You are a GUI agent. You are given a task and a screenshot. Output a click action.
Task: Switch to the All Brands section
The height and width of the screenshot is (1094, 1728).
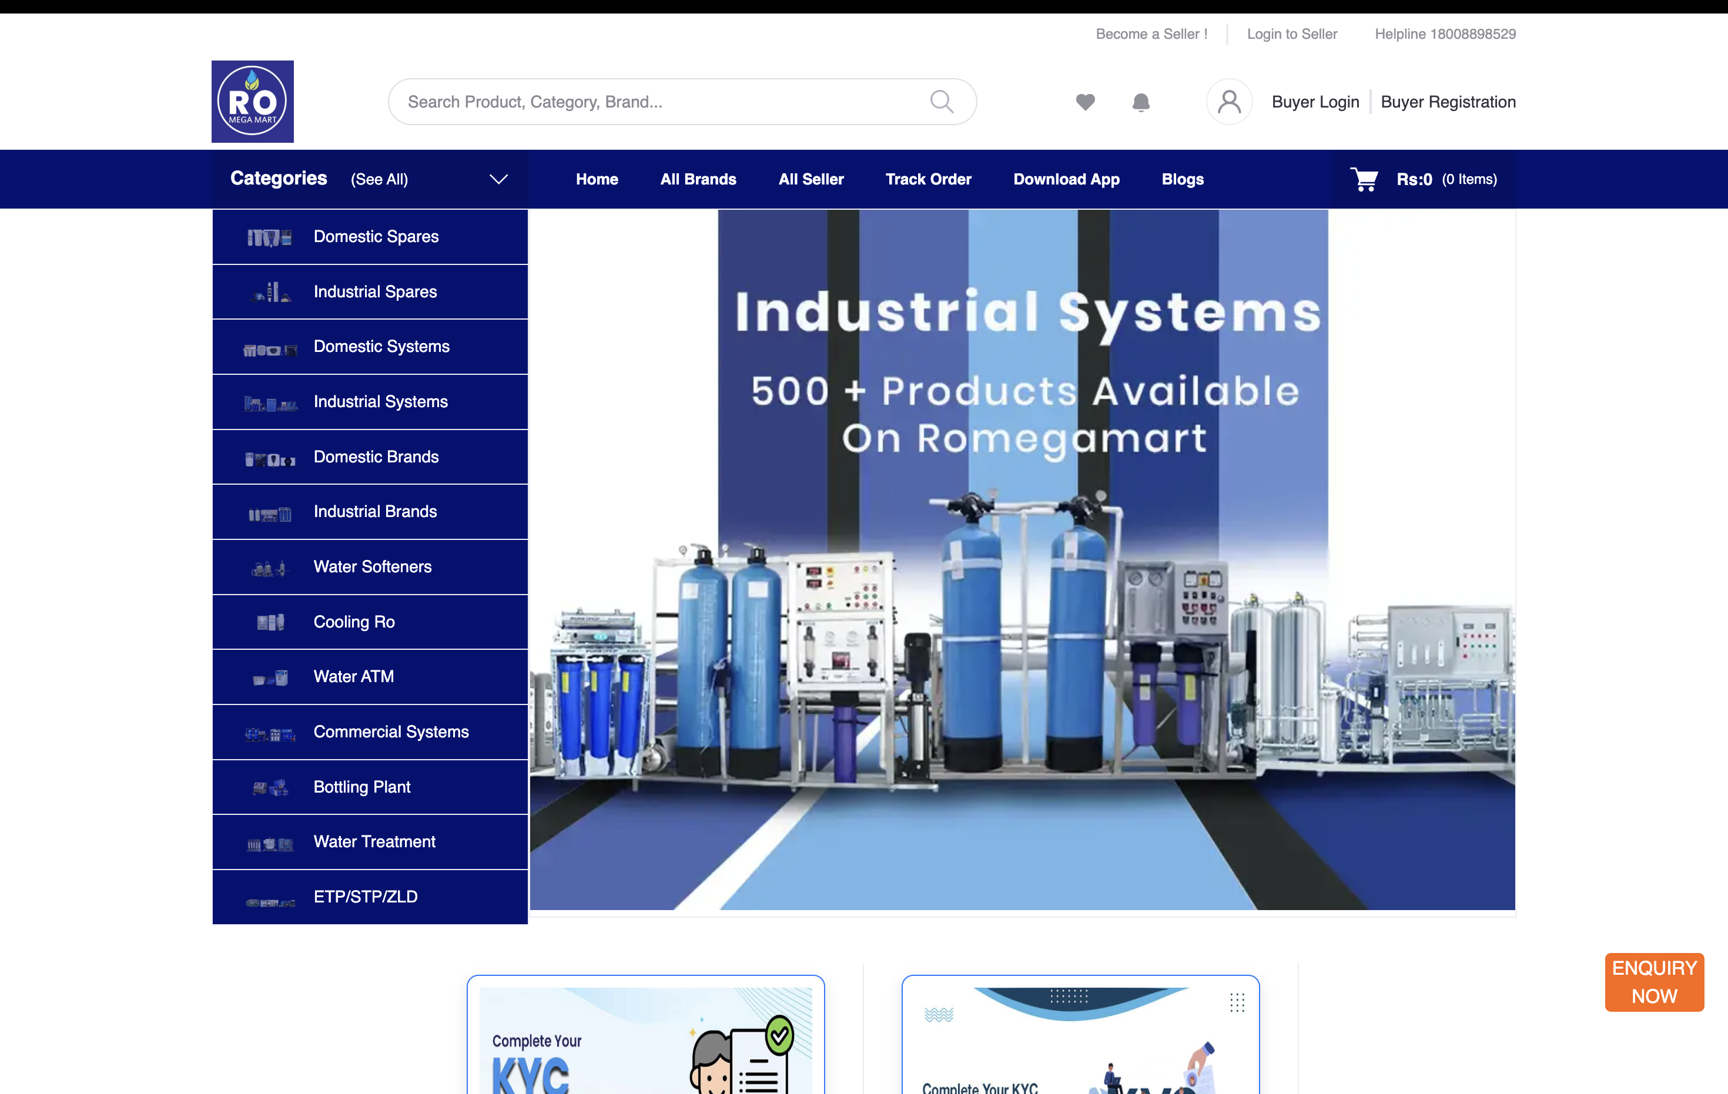[x=698, y=179]
